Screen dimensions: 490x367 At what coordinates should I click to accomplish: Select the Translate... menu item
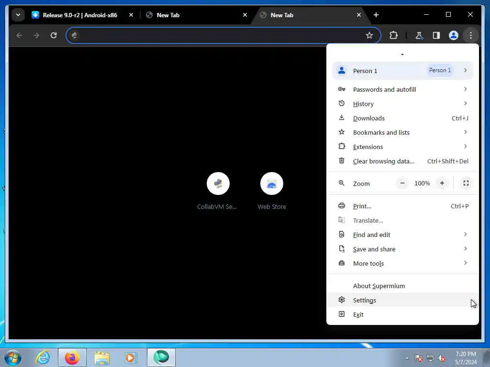coord(402,221)
